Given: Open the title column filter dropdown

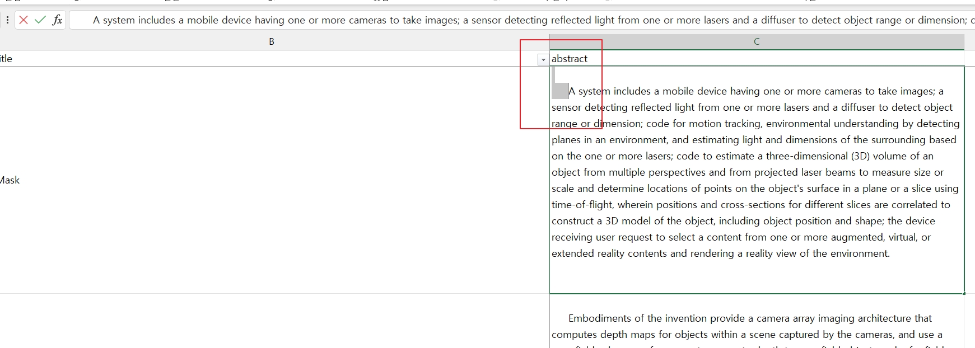Looking at the screenshot, I should tap(543, 59).
